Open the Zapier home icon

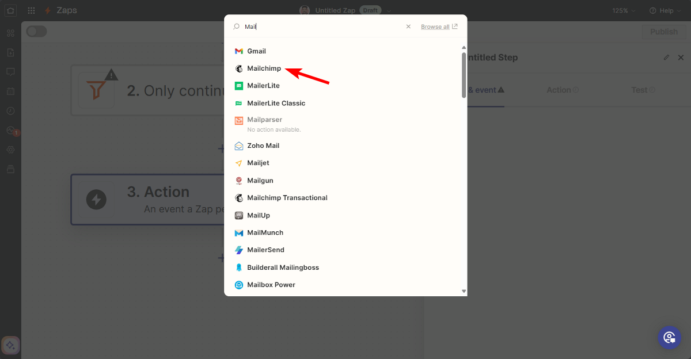(x=10, y=10)
